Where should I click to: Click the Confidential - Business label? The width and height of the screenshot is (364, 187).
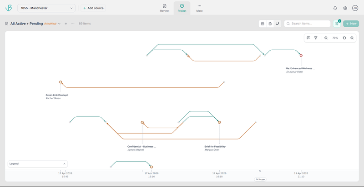click(142, 147)
